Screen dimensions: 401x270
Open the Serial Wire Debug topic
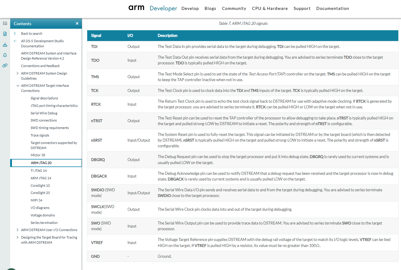point(44,113)
